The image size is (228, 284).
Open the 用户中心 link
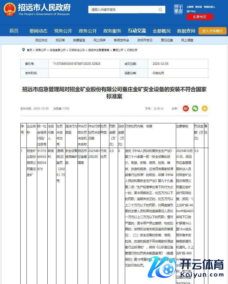pyautogui.click(x=191, y=12)
